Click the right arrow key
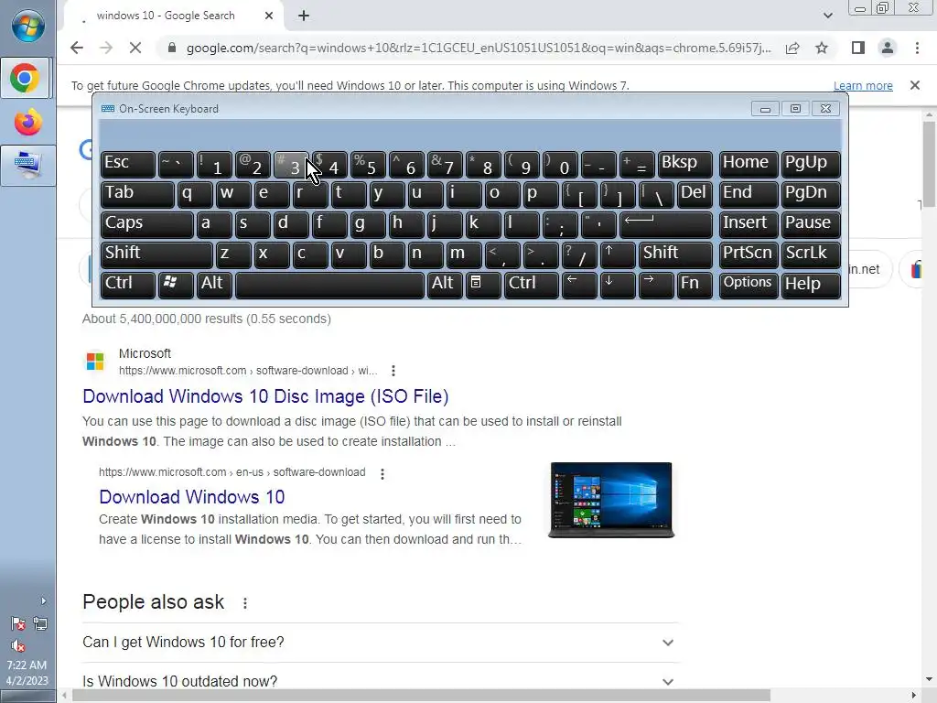Viewport: 937px width, 703px height. pyautogui.click(x=656, y=286)
